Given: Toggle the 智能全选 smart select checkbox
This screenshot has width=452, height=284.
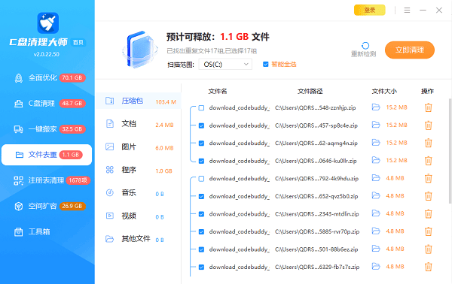Looking at the screenshot, I should click(265, 65).
